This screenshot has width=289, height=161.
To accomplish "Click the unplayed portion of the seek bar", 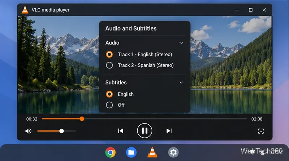I will point(165,119).
